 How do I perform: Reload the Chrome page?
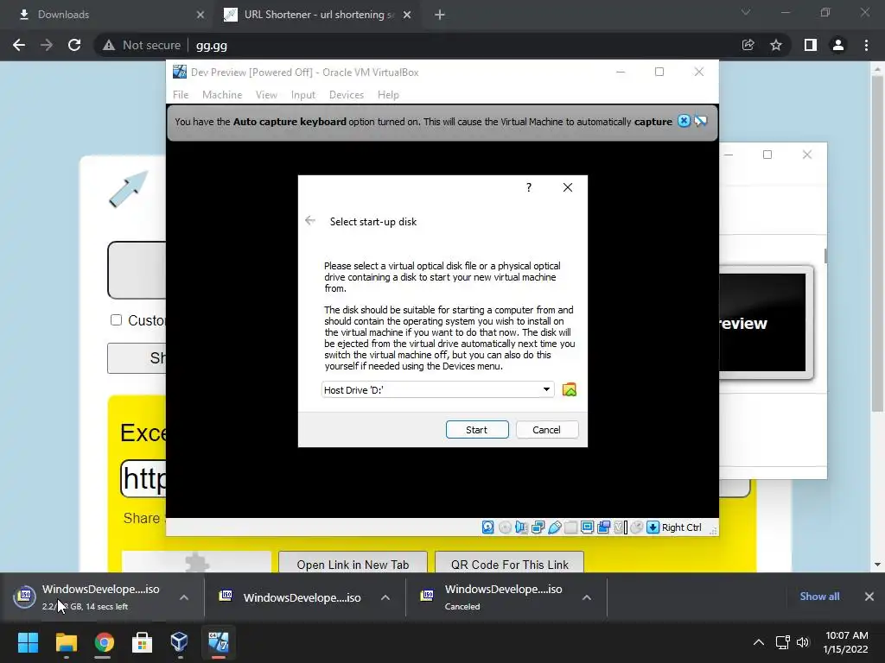tap(74, 45)
